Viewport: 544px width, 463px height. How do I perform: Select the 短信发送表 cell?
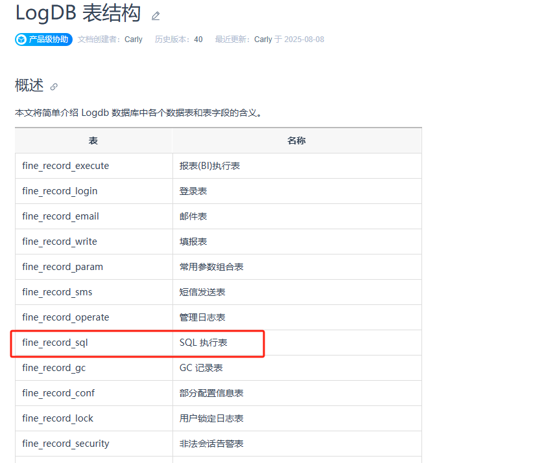(297, 293)
